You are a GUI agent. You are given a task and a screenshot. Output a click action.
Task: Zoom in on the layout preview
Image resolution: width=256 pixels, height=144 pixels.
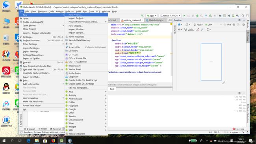coord(234,25)
